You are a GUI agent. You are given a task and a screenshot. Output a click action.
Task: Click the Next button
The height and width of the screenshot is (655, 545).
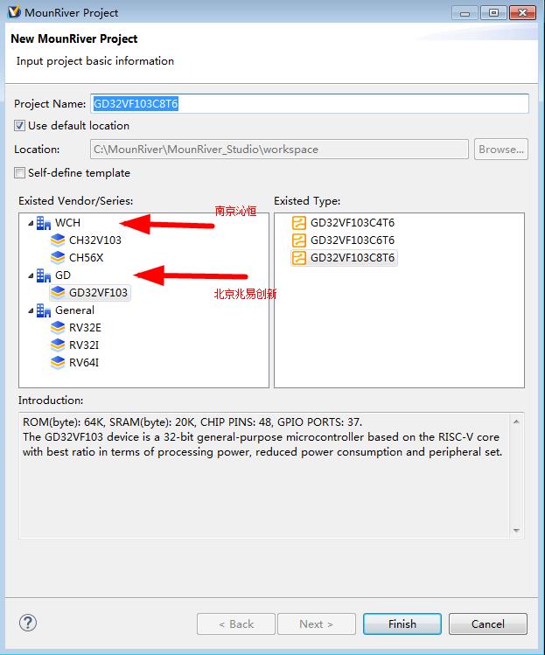(317, 624)
